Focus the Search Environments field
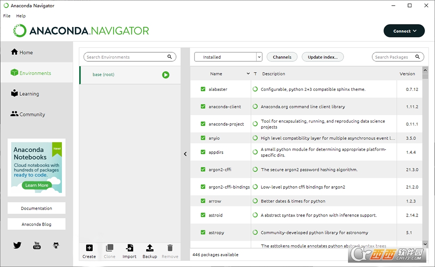This screenshot has height=267, width=435. [130, 57]
